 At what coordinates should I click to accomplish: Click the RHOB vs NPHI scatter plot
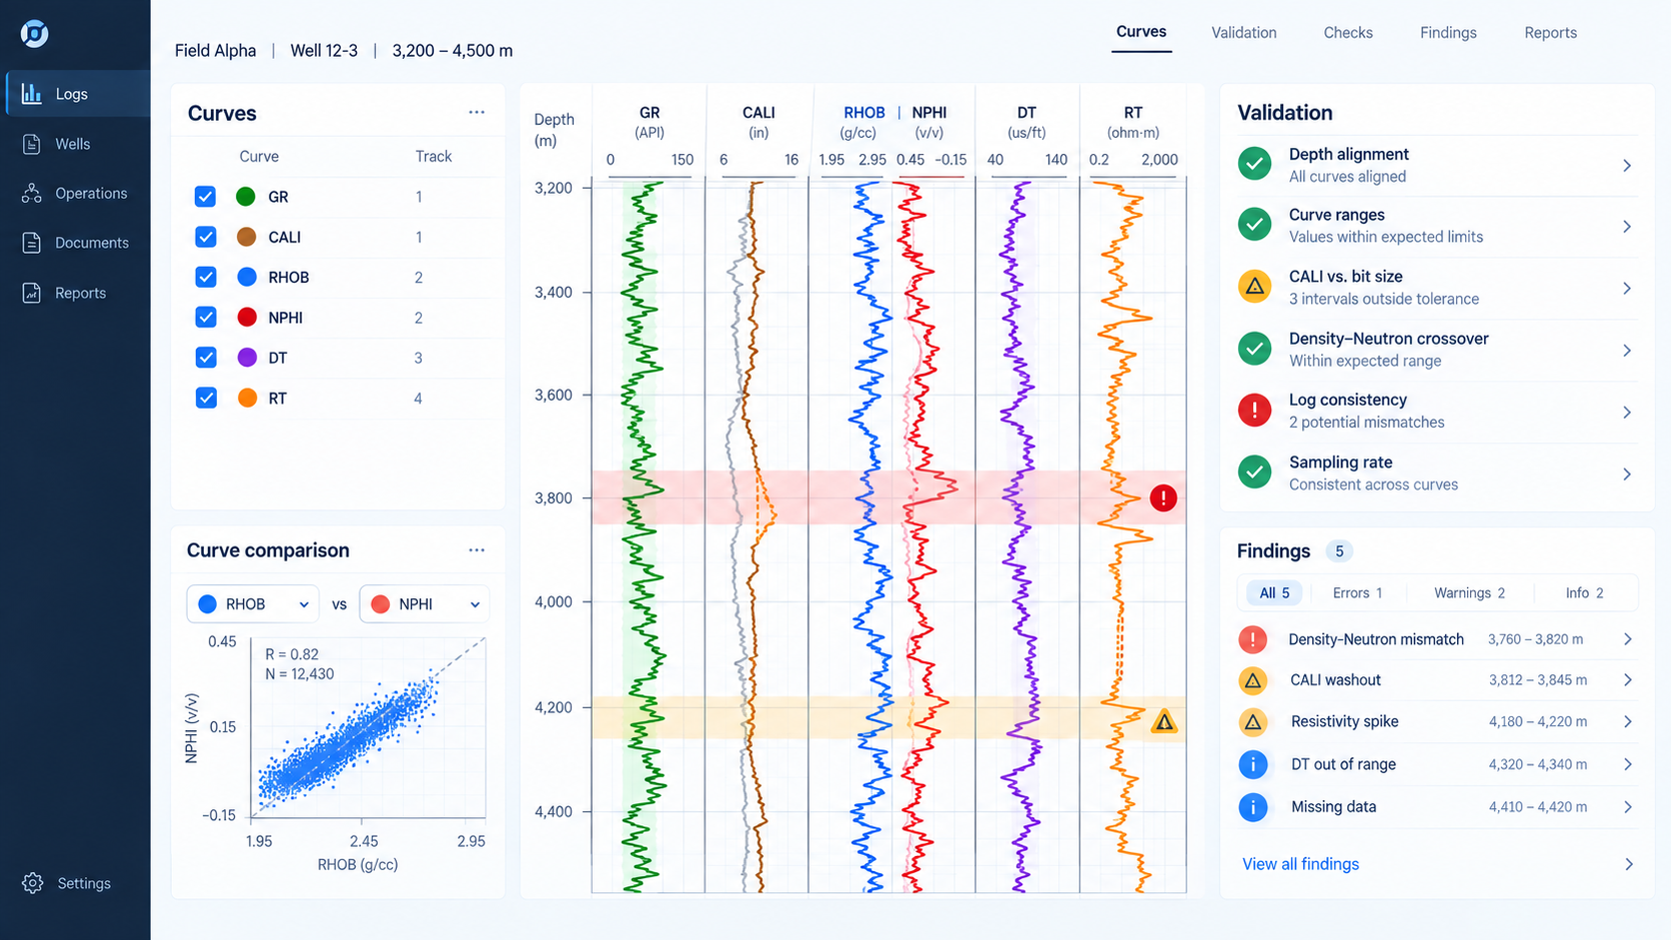tap(367, 729)
